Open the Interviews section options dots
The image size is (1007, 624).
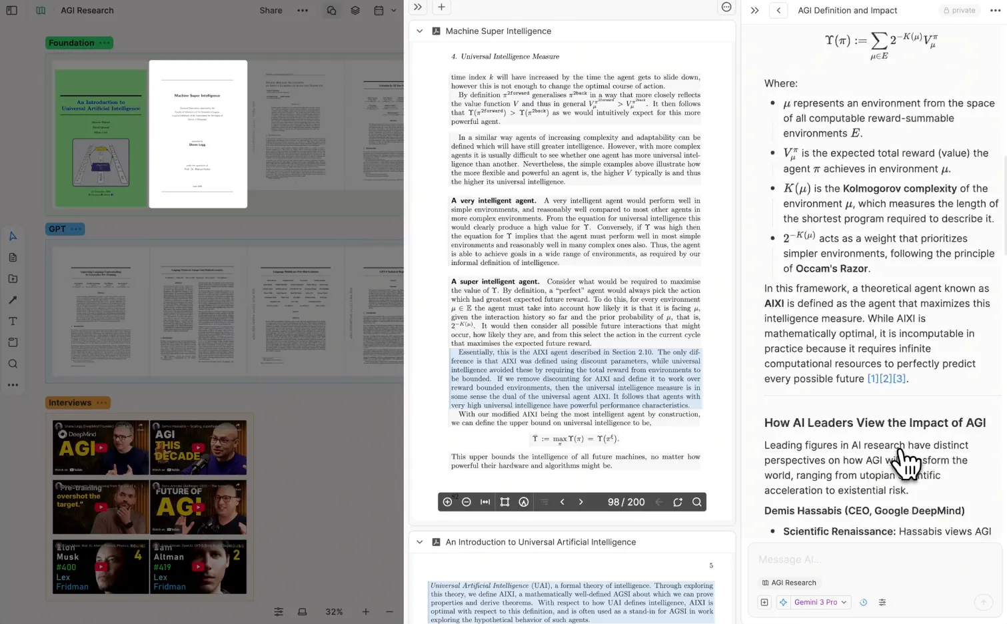pos(101,403)
